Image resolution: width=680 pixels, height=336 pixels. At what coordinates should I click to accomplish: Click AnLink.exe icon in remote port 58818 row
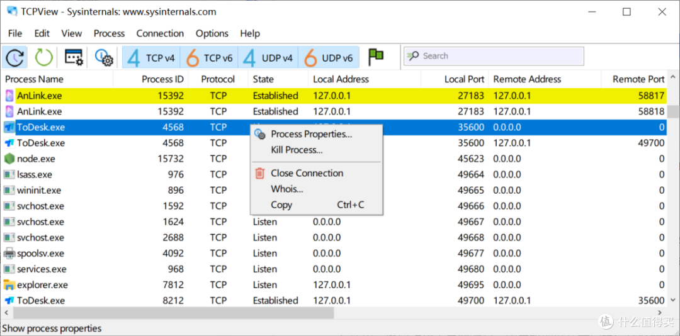click(x=9, y=111)
